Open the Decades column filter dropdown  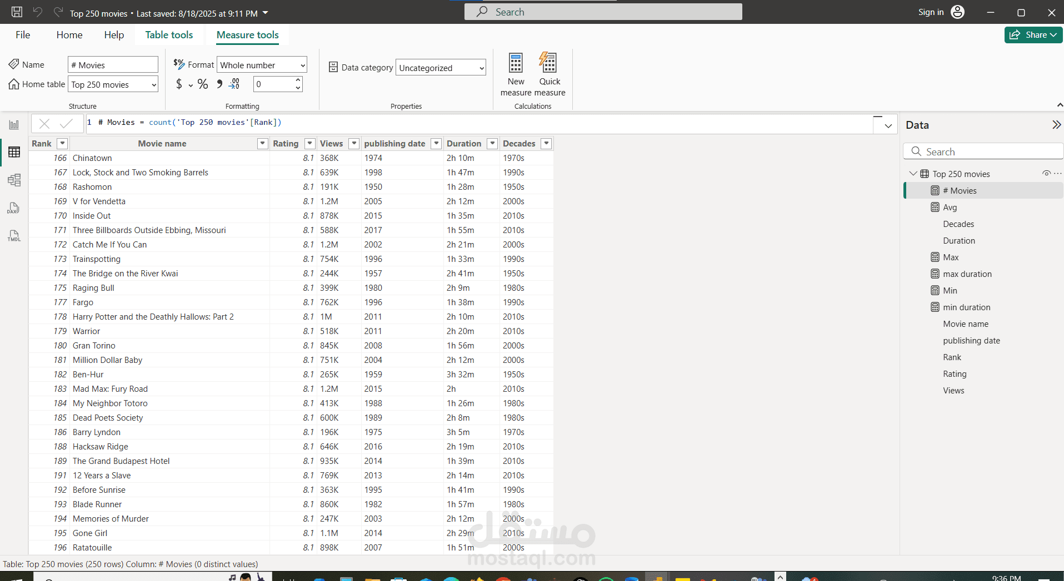click(x=546, y=144)
